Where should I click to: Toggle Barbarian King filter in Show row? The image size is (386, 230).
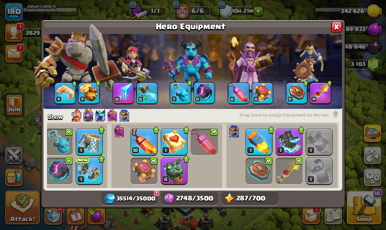click(x=76, y=116)
